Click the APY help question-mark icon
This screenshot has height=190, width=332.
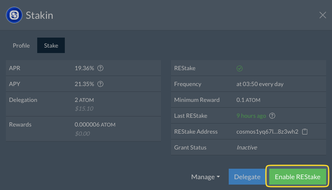click(x=100, y=84)
